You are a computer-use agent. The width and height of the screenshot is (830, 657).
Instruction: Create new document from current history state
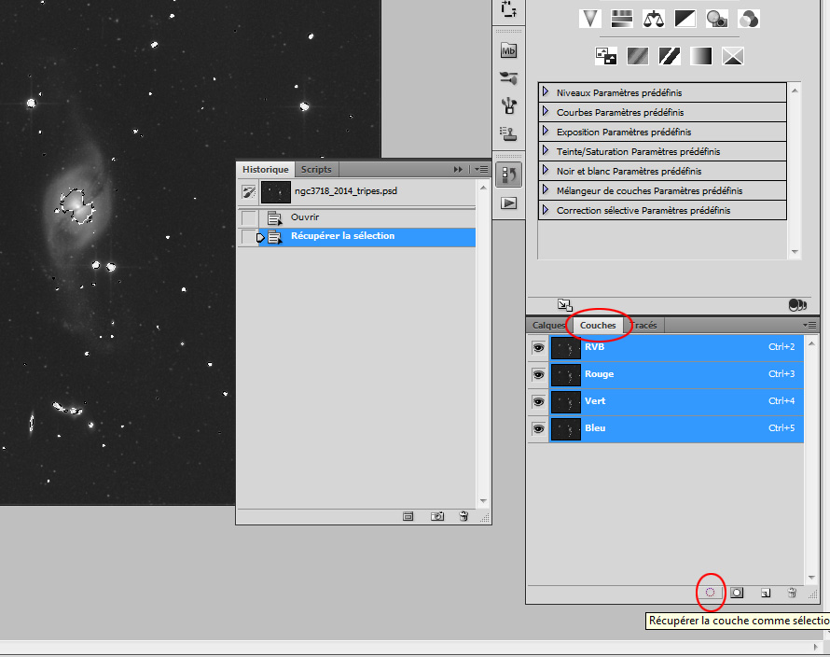click(408, 516)
